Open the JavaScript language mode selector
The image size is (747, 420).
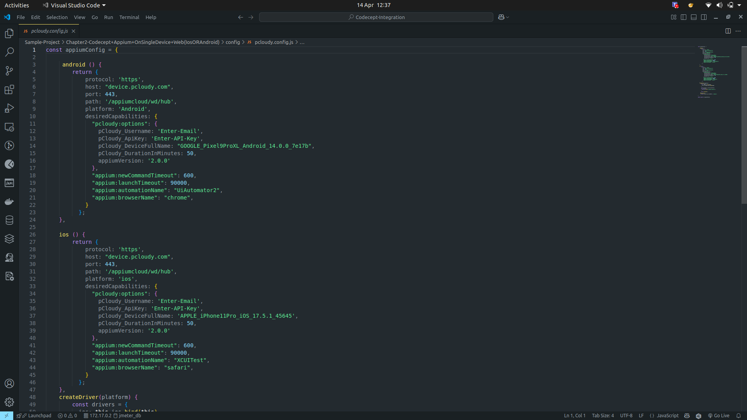coord(668,416)
